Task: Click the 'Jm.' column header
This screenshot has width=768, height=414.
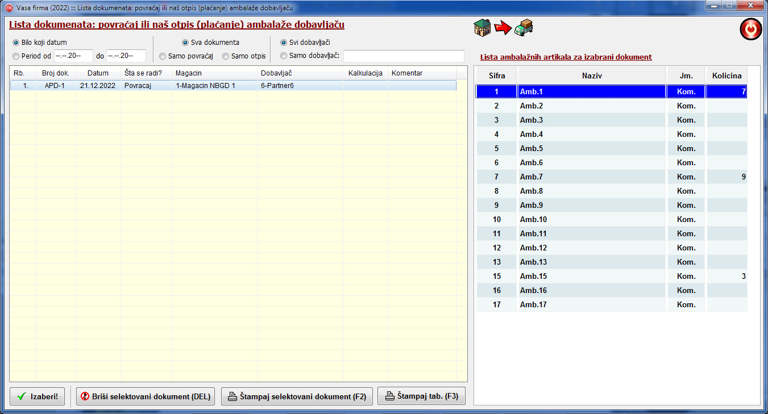Action: click(686, 76)
